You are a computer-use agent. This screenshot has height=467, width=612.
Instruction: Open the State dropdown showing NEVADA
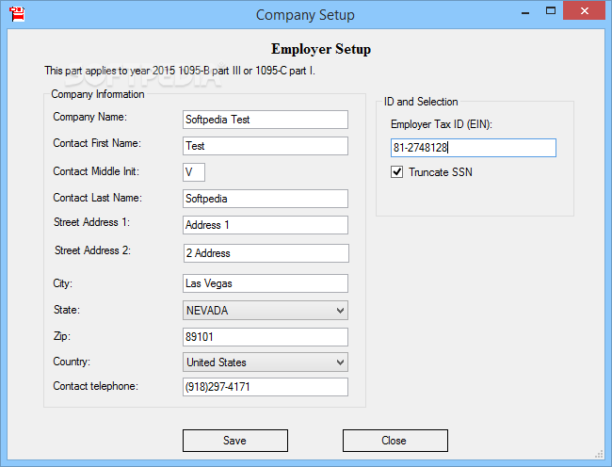pos(266,310)
